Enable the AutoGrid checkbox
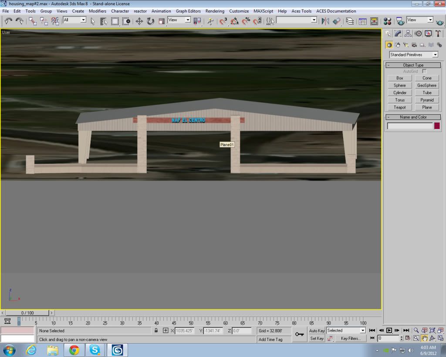Viewport: 446px width, 357px height. (424, 71)
